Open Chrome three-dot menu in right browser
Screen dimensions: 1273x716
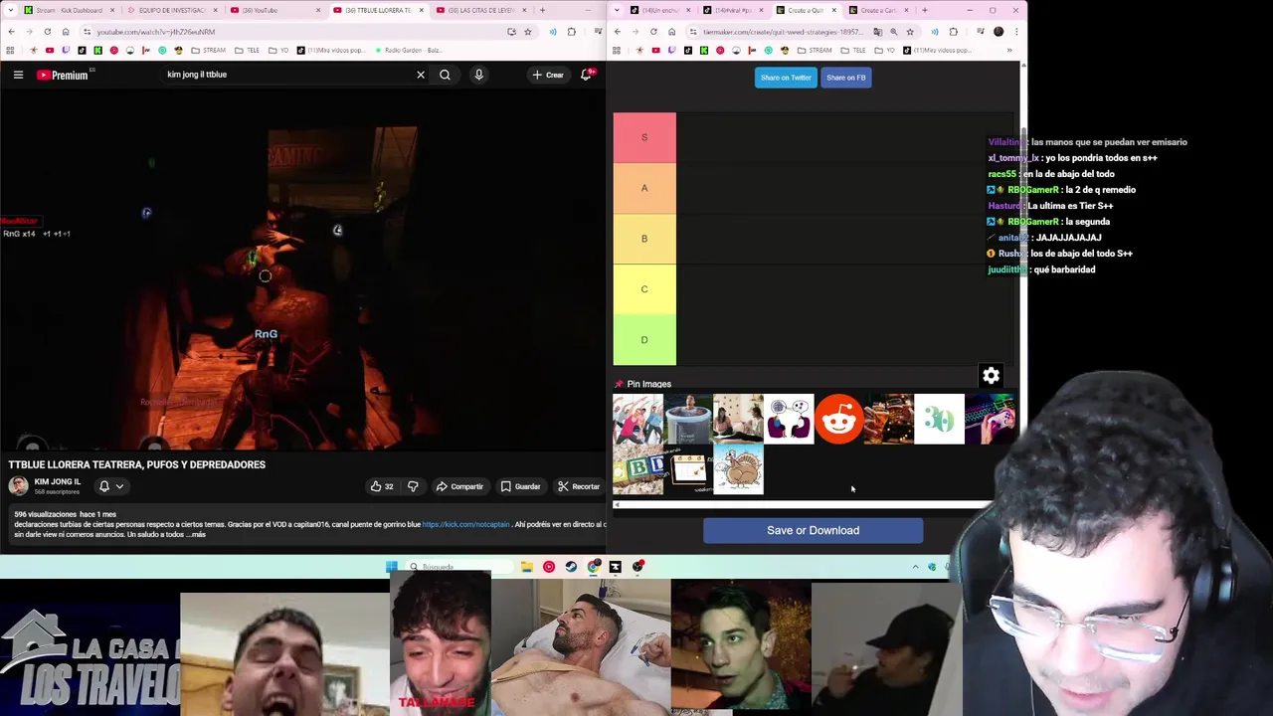[x=1015, y=32]
